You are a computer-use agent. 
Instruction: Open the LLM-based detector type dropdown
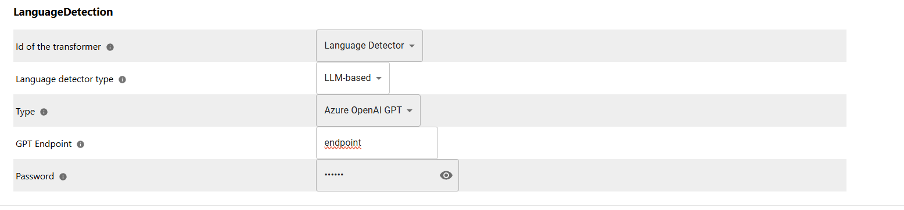point(353,78)
